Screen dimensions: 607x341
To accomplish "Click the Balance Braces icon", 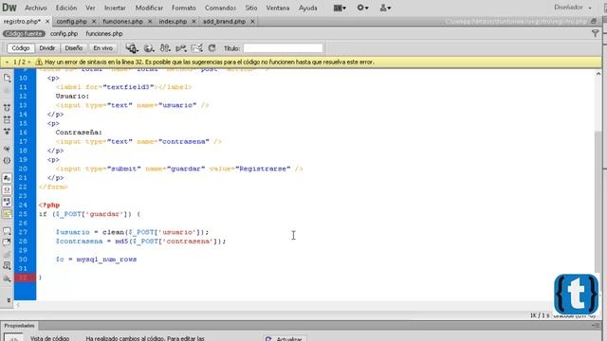I will [7, 160].
